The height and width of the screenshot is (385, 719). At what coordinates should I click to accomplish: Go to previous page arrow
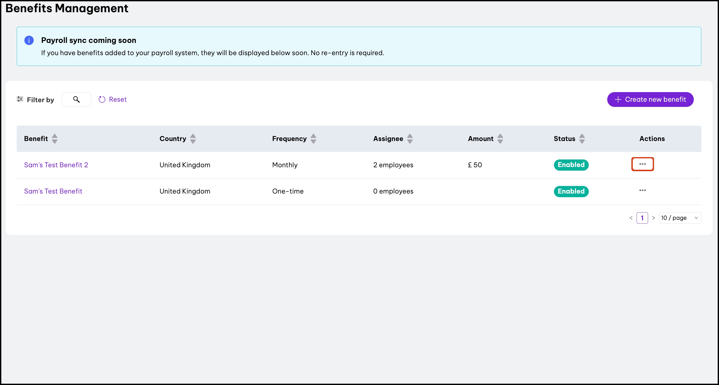631,218
